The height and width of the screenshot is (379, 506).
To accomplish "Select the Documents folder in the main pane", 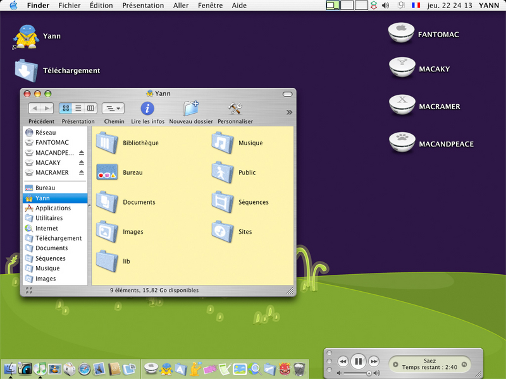I will click(107, 202).
